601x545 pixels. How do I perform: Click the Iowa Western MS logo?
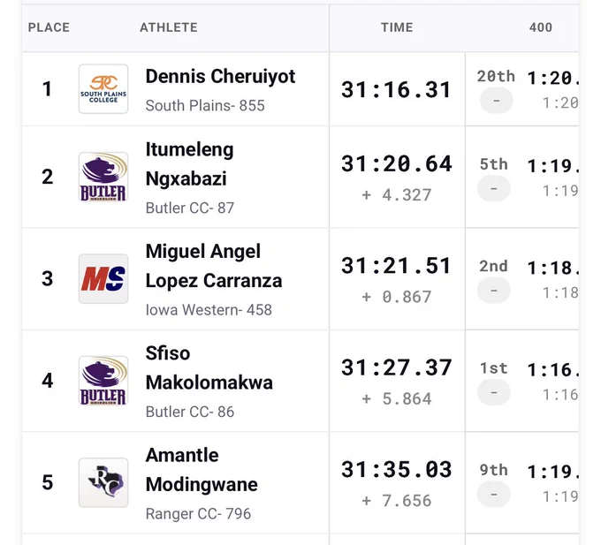coord(103,279)
